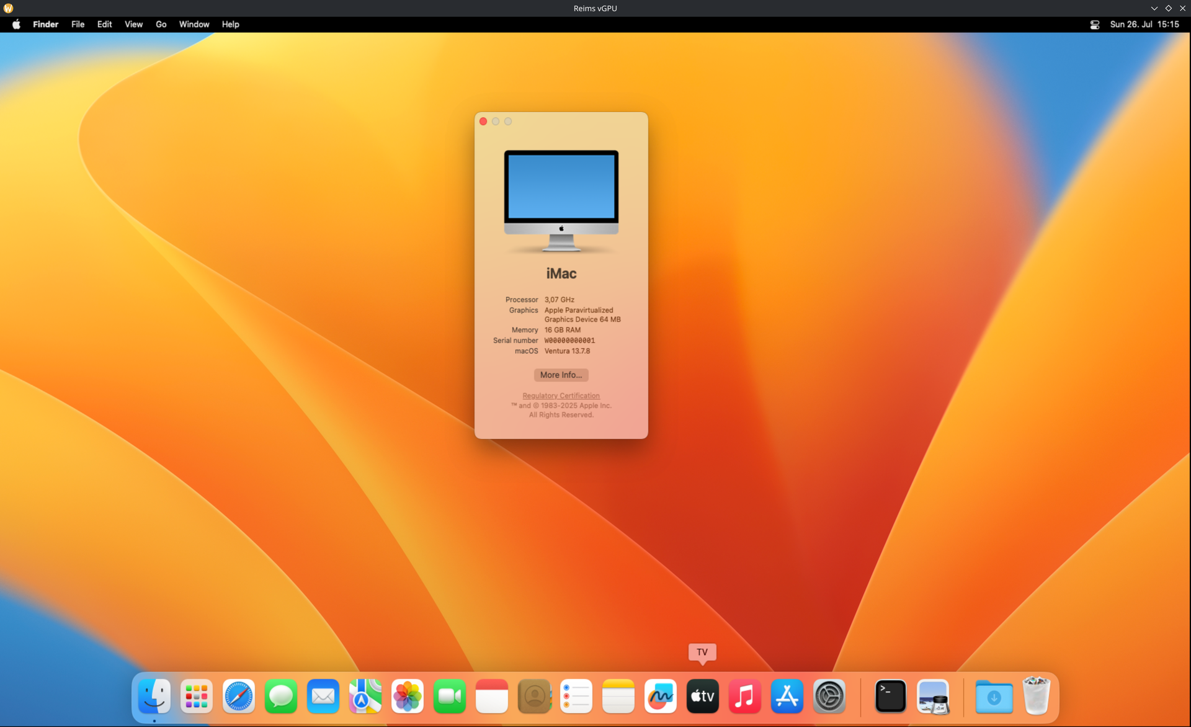Launch Safari from the Dock
The height and width of the screenshot is (727, 1191).
[x=239, y=696]
